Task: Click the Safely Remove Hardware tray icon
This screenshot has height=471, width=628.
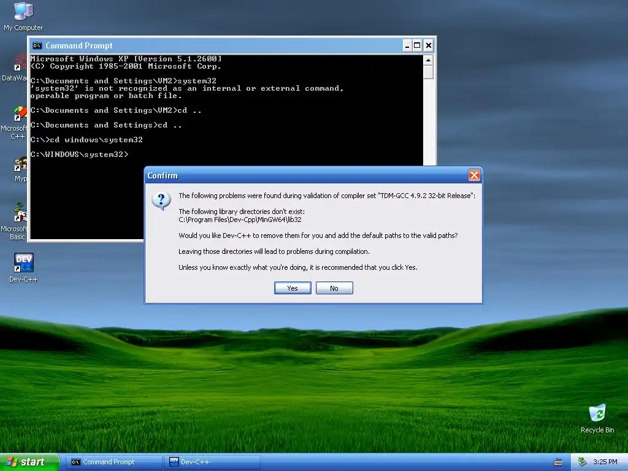Action: (583, 462)
